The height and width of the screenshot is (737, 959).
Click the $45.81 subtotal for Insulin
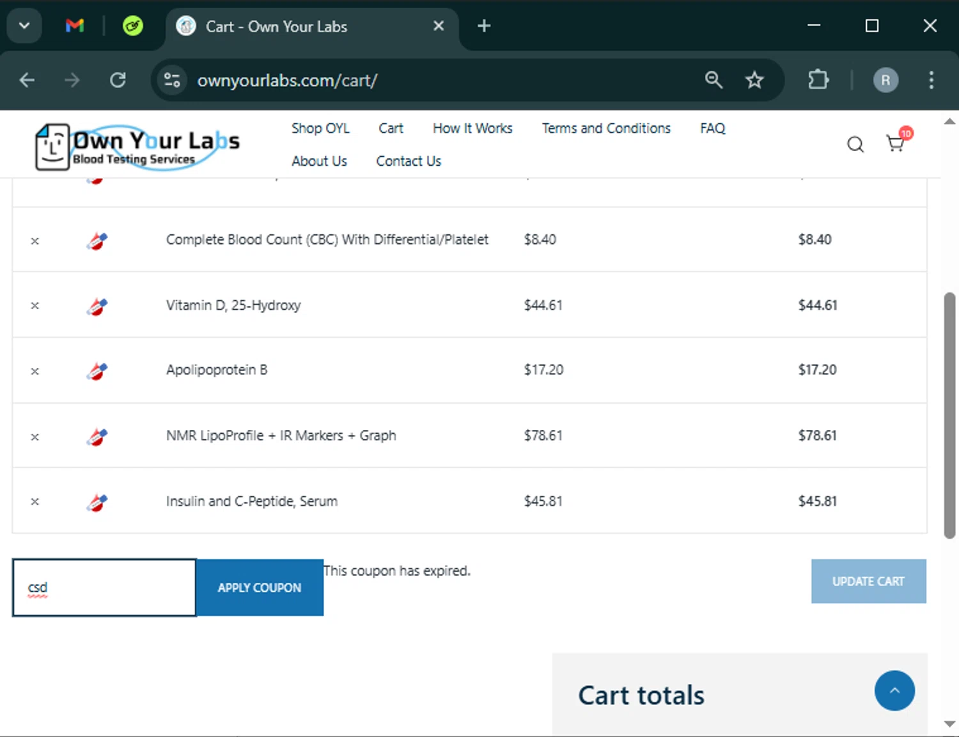(818, 502)
